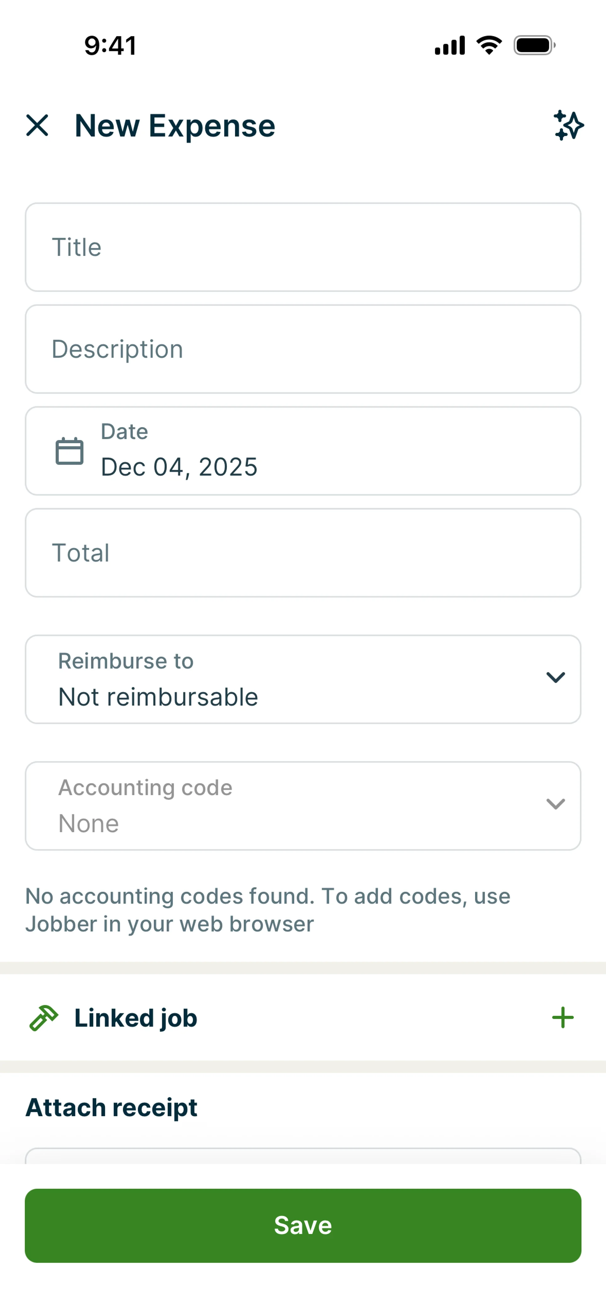Tap the battery icon in status bar
606x1315 pixels.
point(534,45)
